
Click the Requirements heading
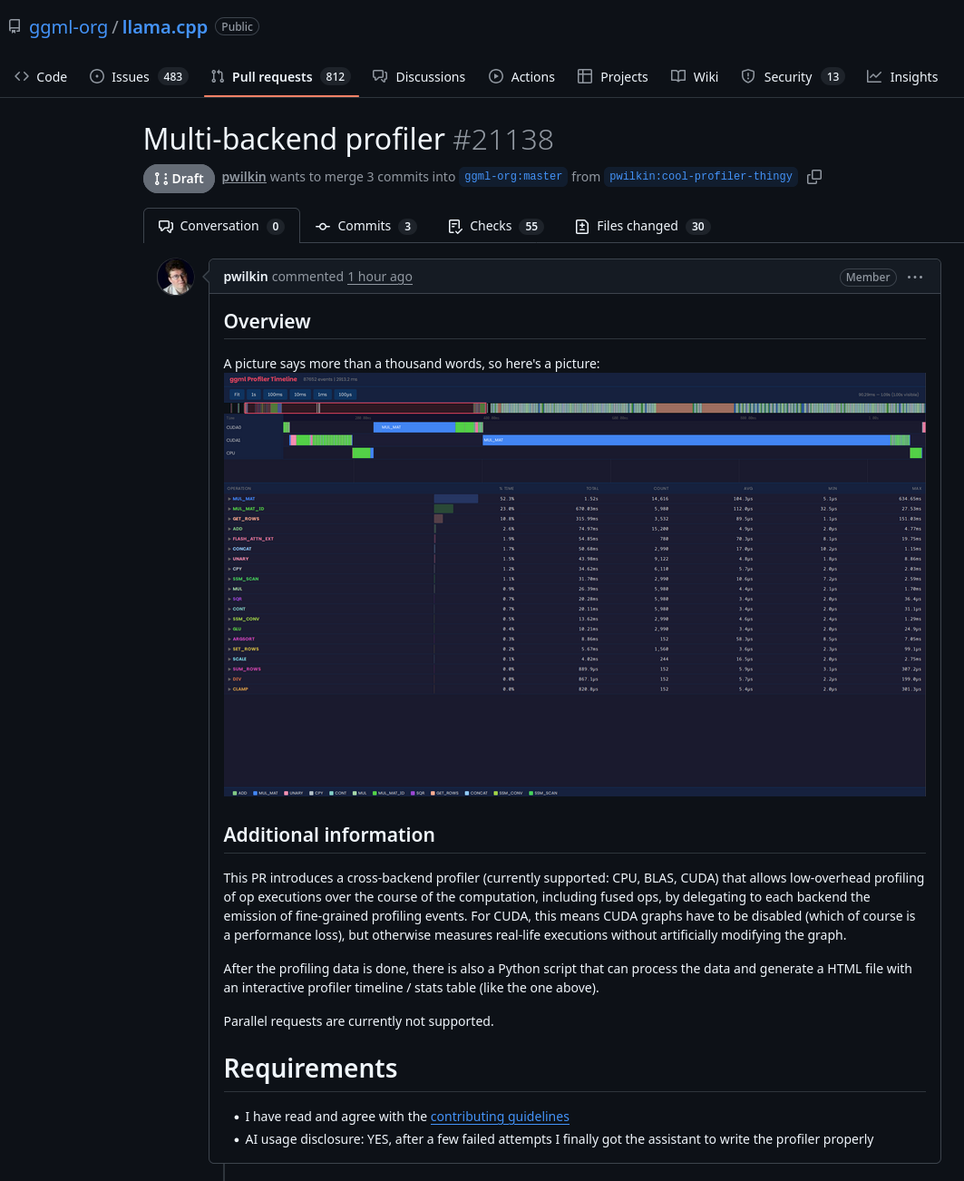pyautogui.click(x=310, y=1069)
